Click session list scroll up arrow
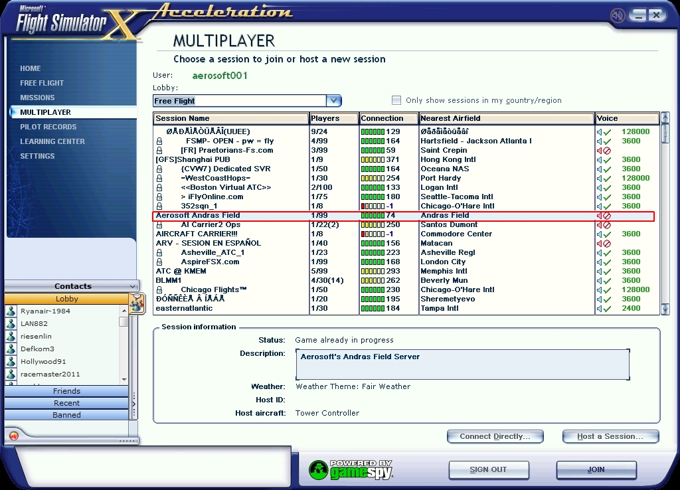This screenshot has height=490, width=680. click(665, 118)
